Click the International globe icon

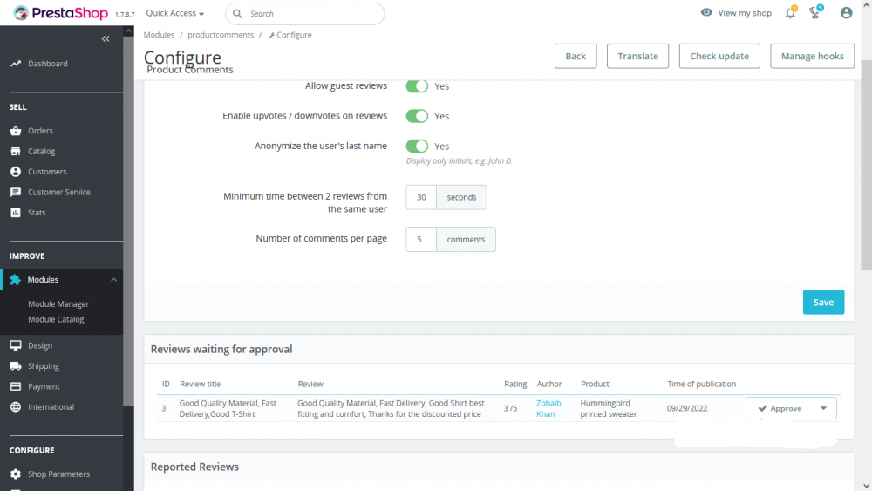16,407
